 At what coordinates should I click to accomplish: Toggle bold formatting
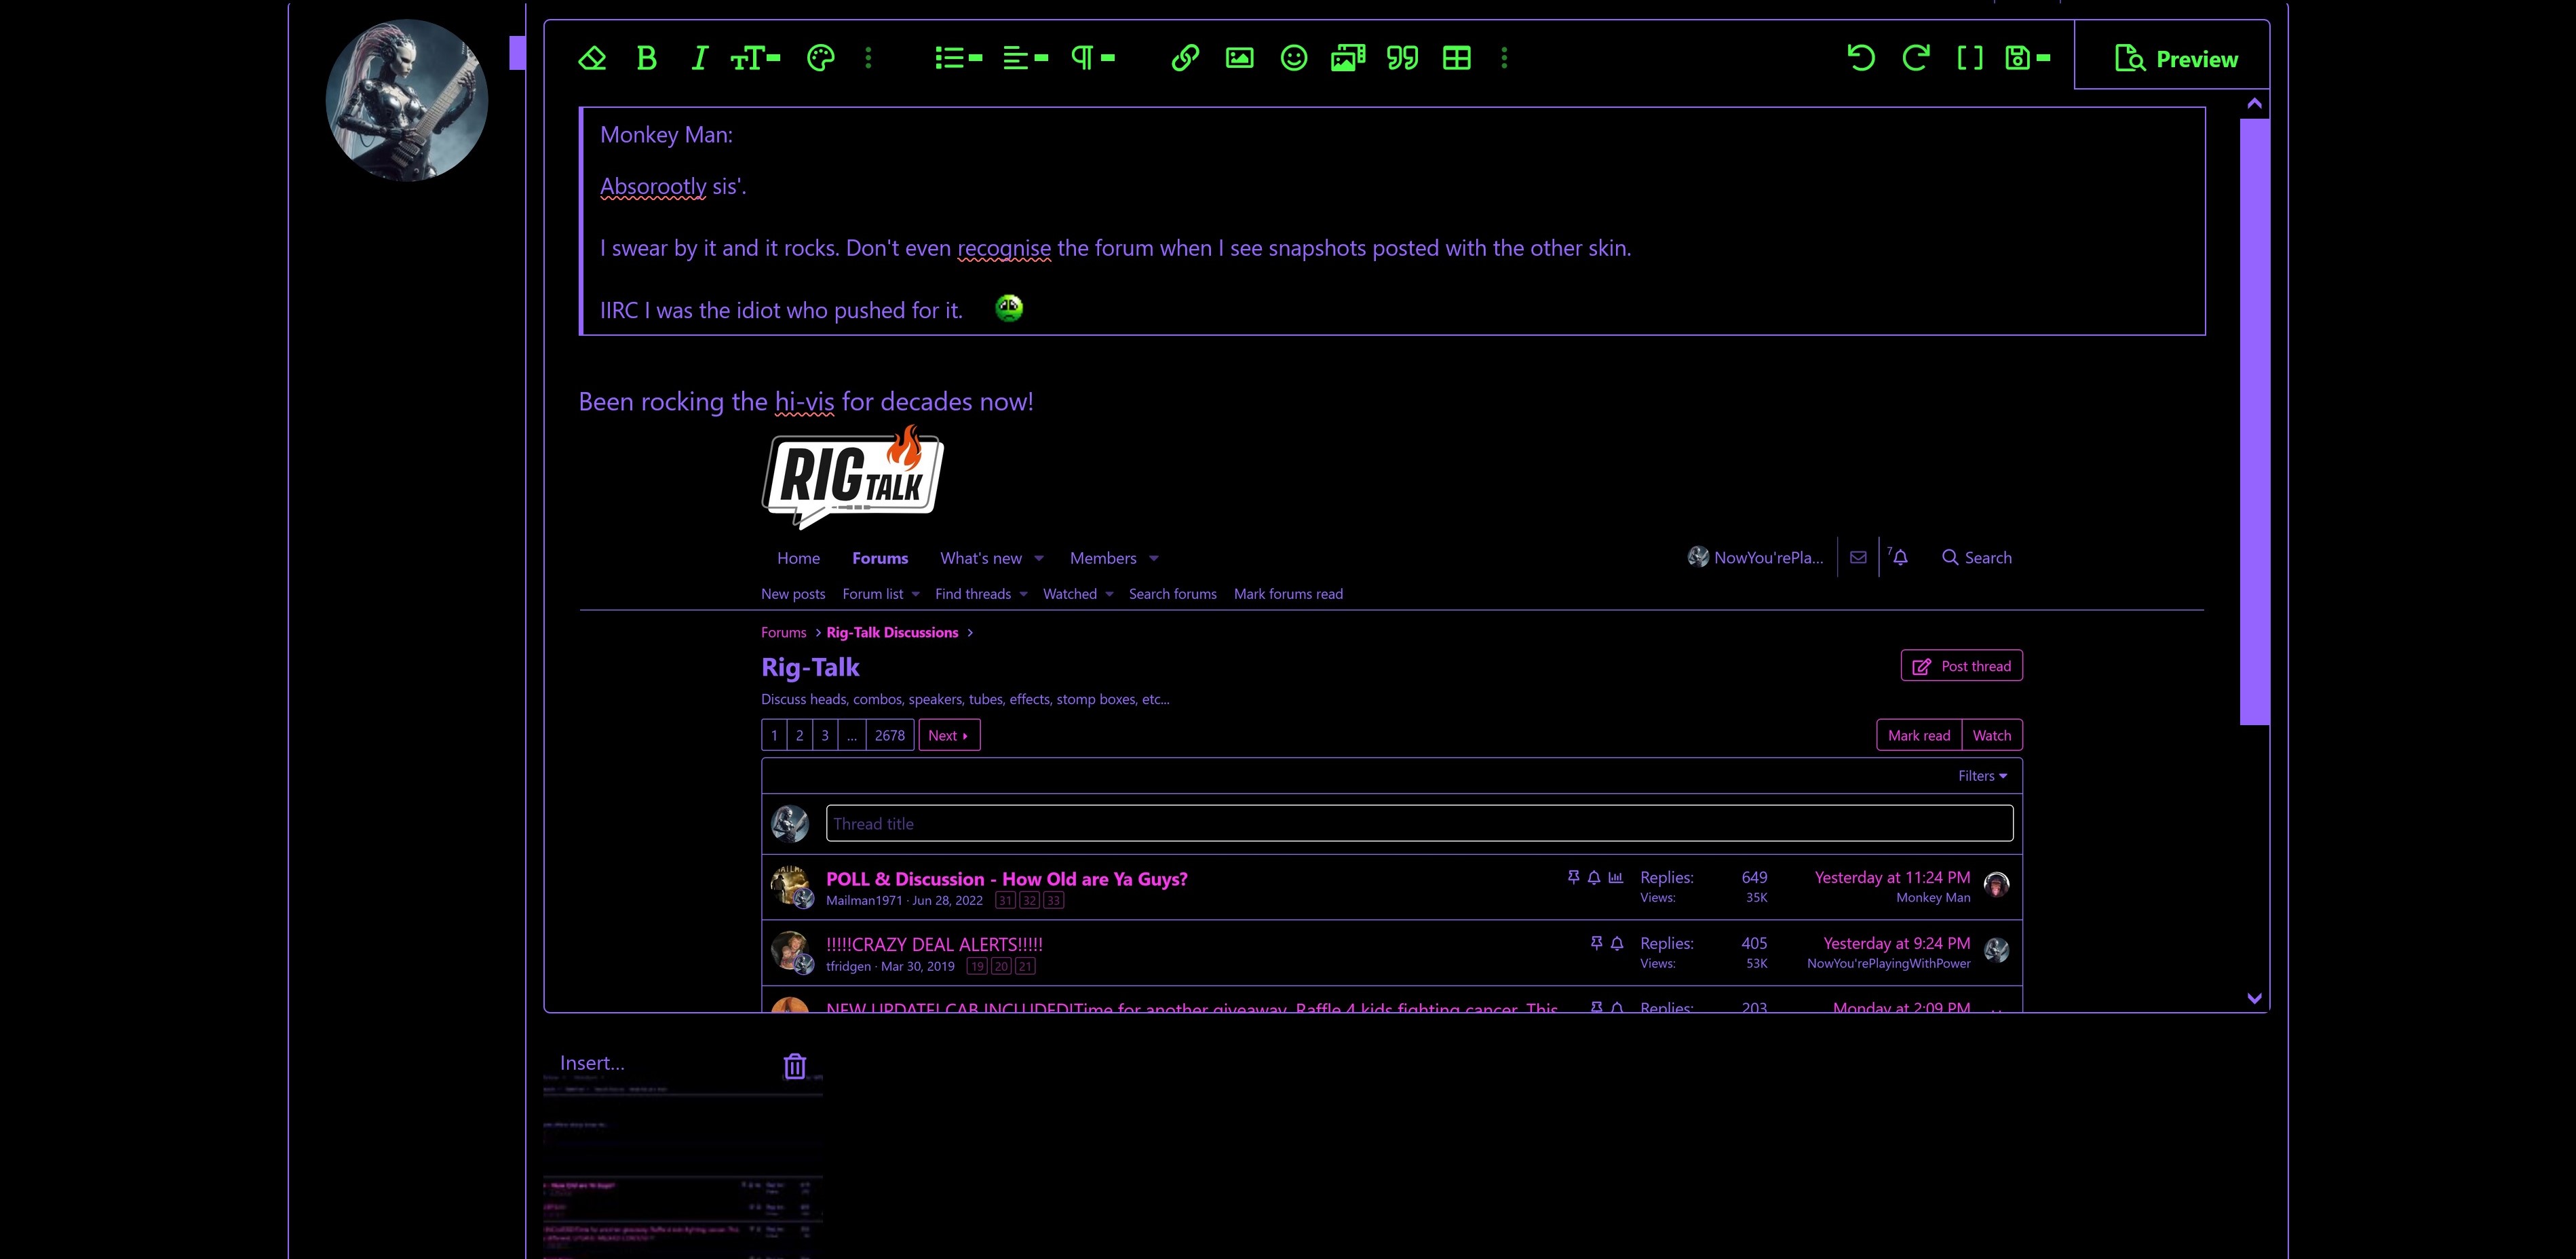[x=646, y=58]
